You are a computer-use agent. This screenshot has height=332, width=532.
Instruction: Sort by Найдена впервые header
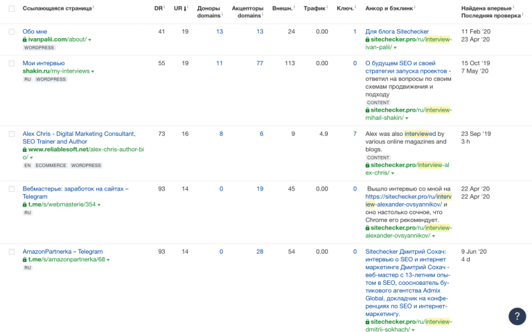point(486,8)
